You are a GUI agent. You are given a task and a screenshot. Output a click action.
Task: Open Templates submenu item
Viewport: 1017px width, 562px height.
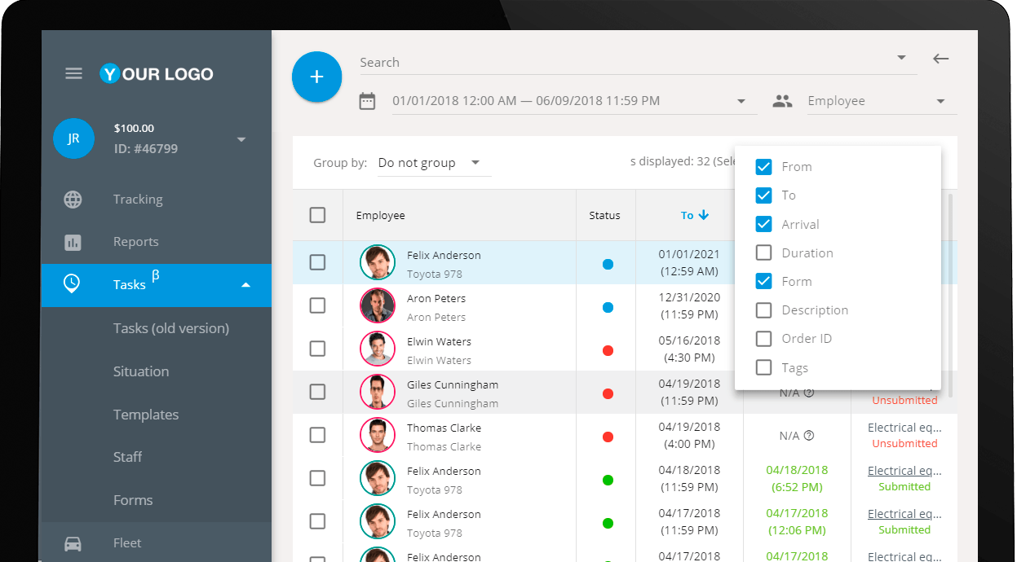[146, 415]
